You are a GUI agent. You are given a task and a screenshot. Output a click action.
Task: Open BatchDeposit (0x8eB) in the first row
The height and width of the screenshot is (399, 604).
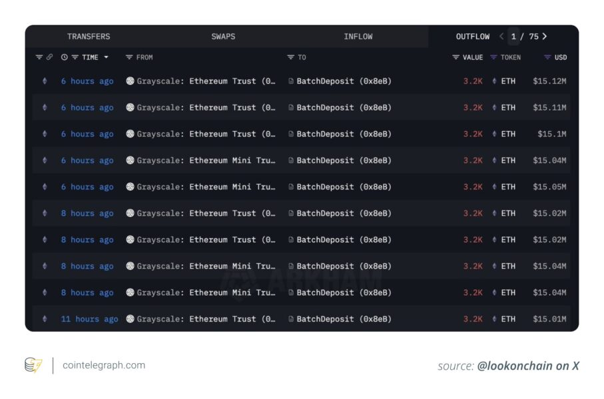[344, 81]
